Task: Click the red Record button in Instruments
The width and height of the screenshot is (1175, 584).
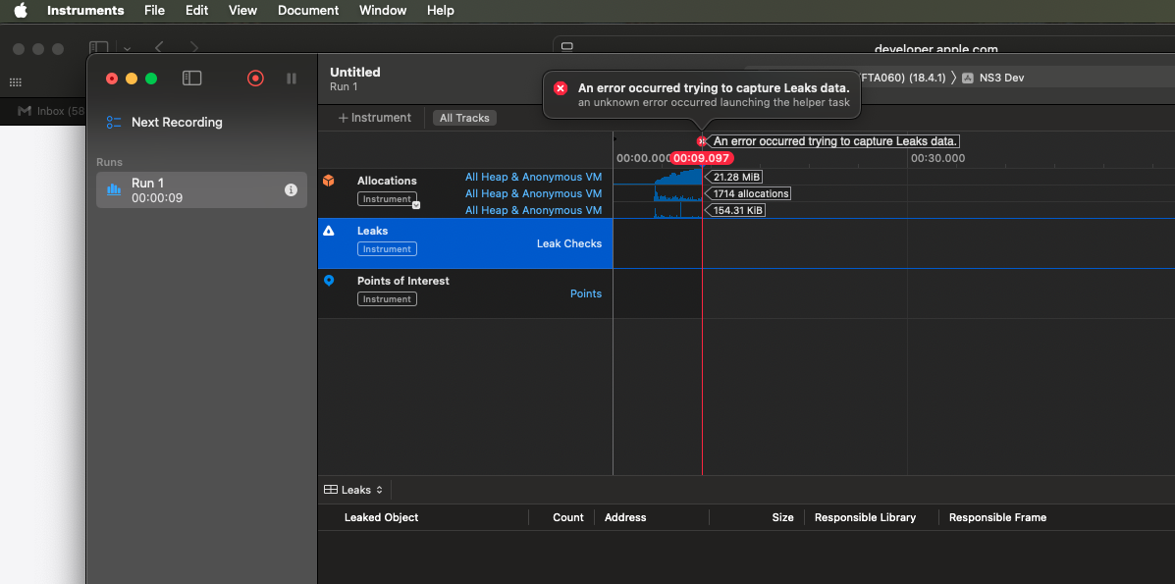Action: (x=255, y=78)
